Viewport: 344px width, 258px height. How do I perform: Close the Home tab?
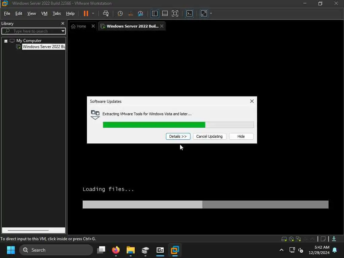[93, 26]
